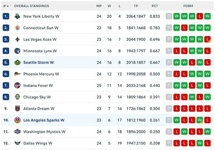
Task: Click Las Vegas Aces' latest L form badge
Action: click(207, 39)
